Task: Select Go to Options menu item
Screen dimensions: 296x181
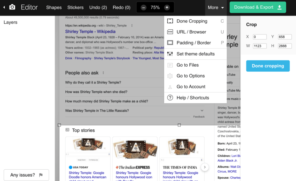Action: click(195, 76)
